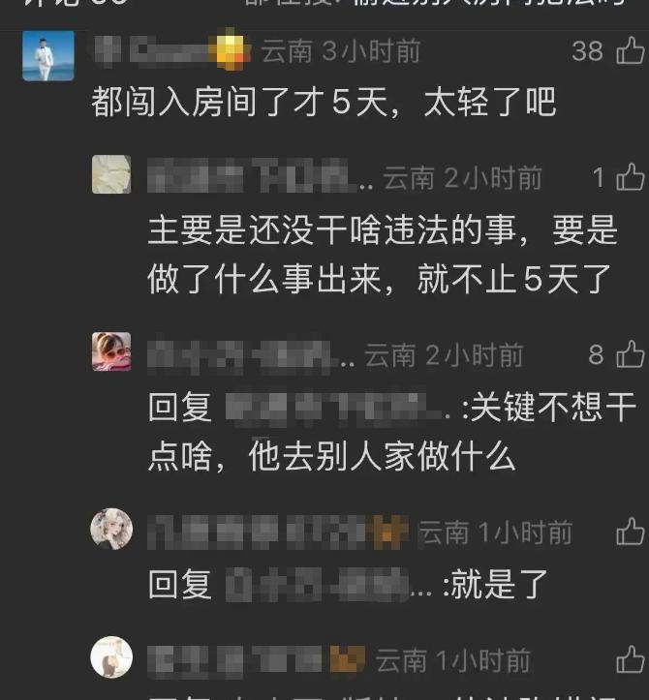
Task: Tap the orange badge beside anime avatar username
Action: point(387,532)
